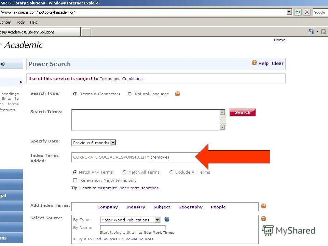Open the By Type publications dropdown

pyautogui.click(x=158, y=220)
